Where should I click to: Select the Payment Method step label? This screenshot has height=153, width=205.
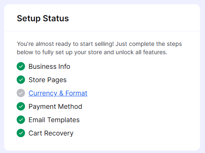[55, 107]
